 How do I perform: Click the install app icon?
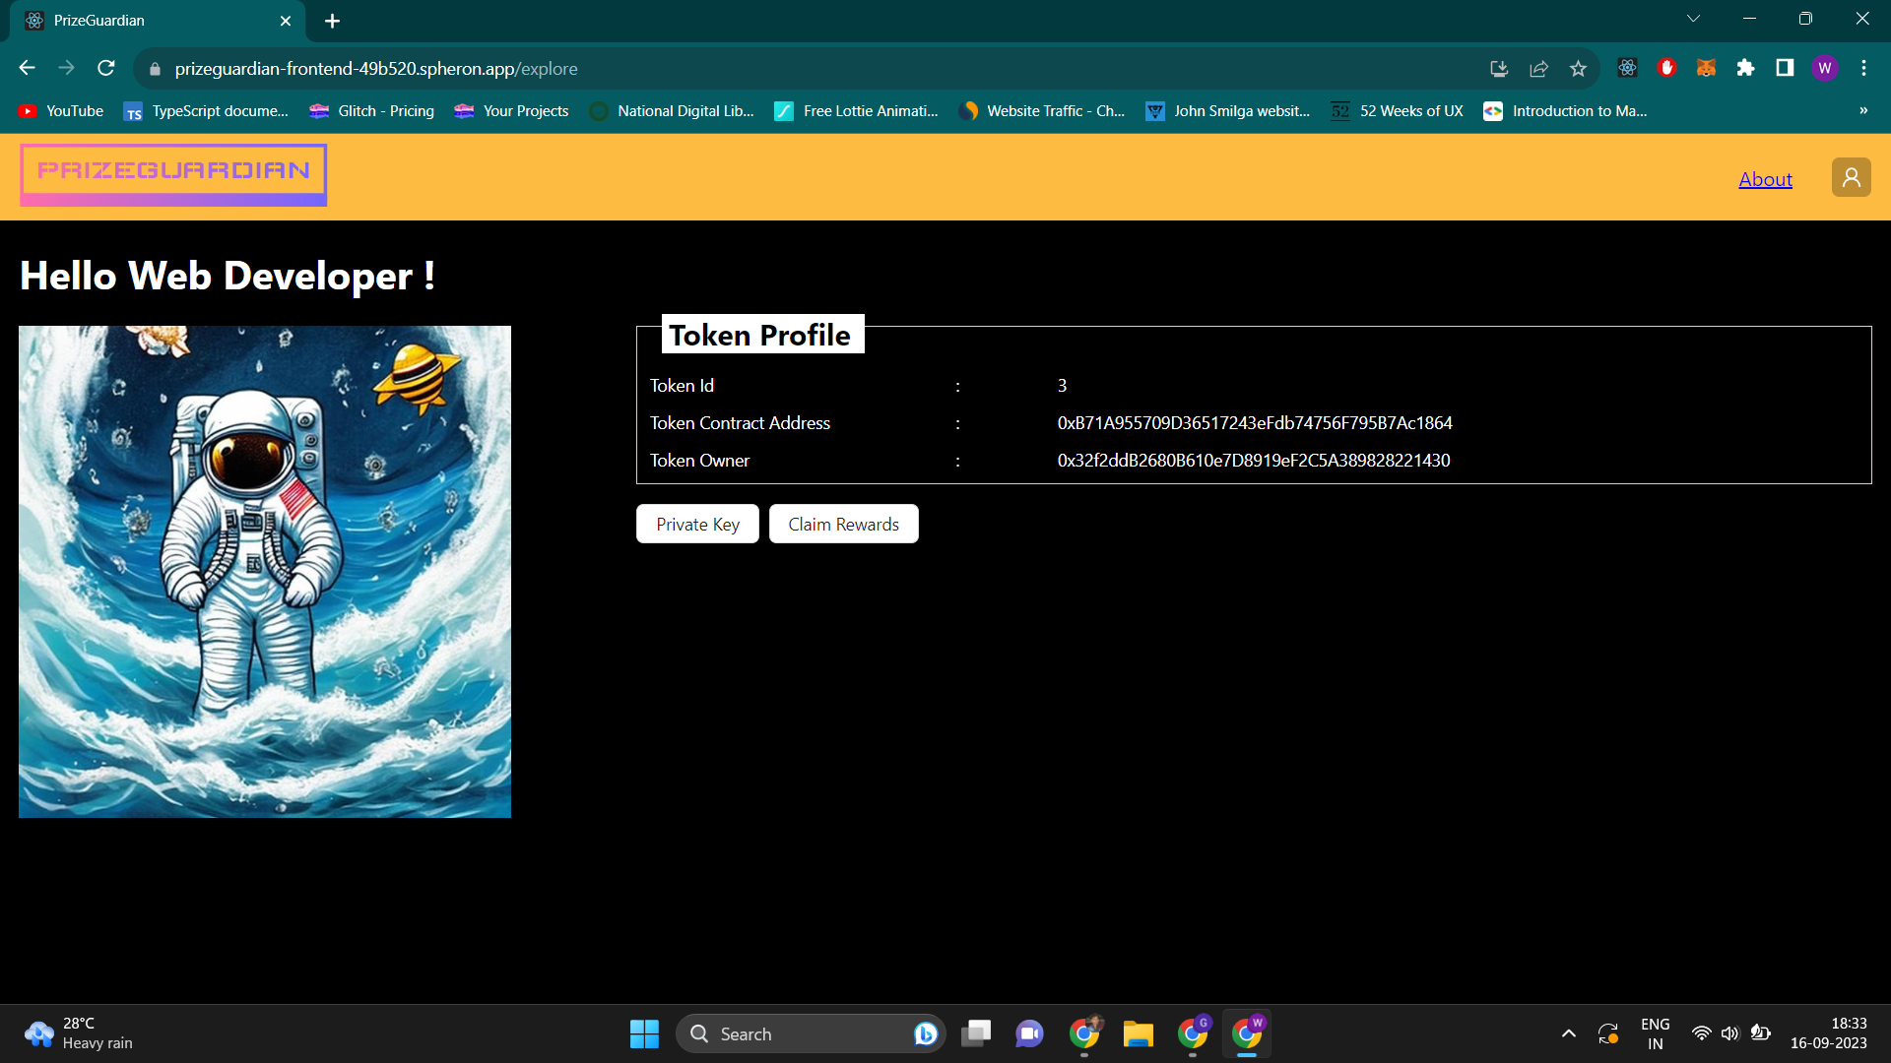pos(1499,68)
